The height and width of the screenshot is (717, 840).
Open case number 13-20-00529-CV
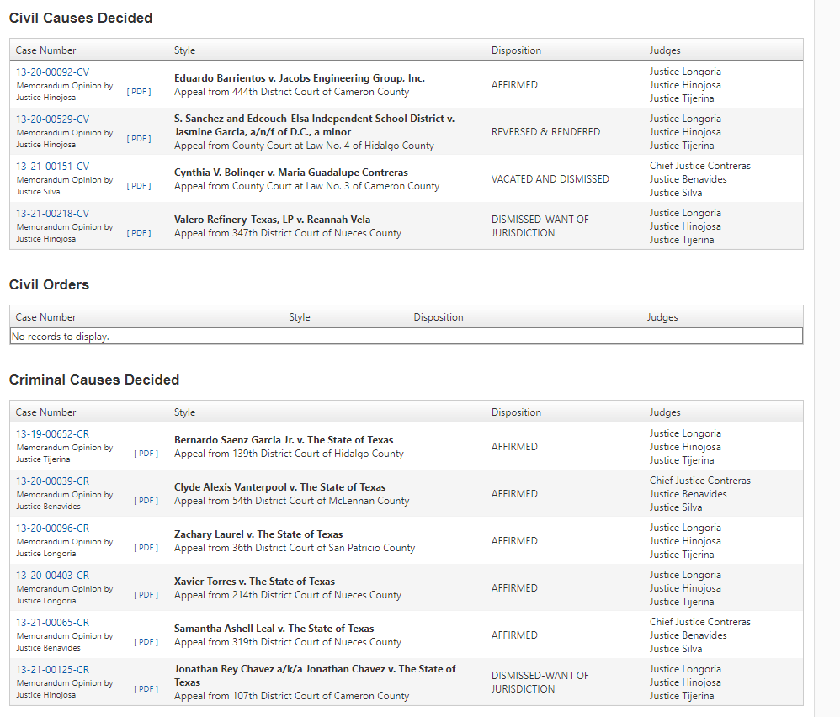[52, 119]
